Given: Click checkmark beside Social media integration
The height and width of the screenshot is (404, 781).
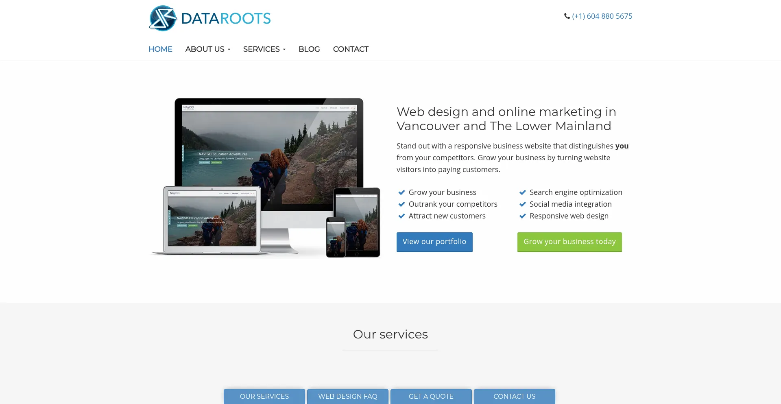Looking at the screenshot, I should 523,204.
